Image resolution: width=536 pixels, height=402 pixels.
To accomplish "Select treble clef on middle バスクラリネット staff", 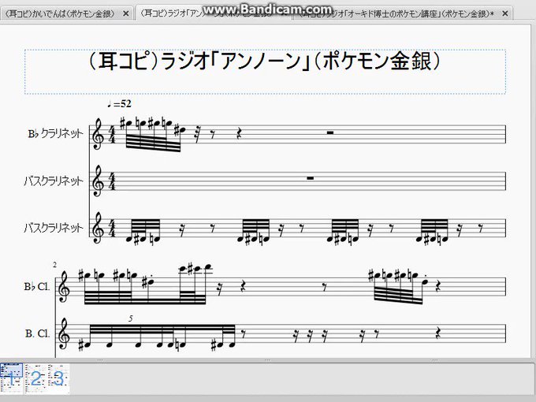I will (99, 181).
